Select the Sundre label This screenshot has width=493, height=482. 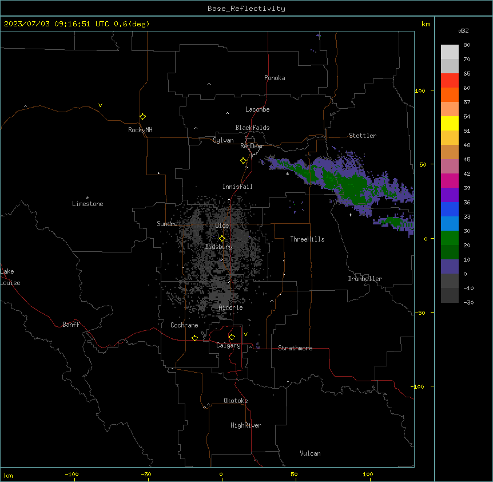click(x=167, y=224)
